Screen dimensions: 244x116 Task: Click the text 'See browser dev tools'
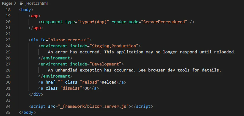[x=164, y=70]
